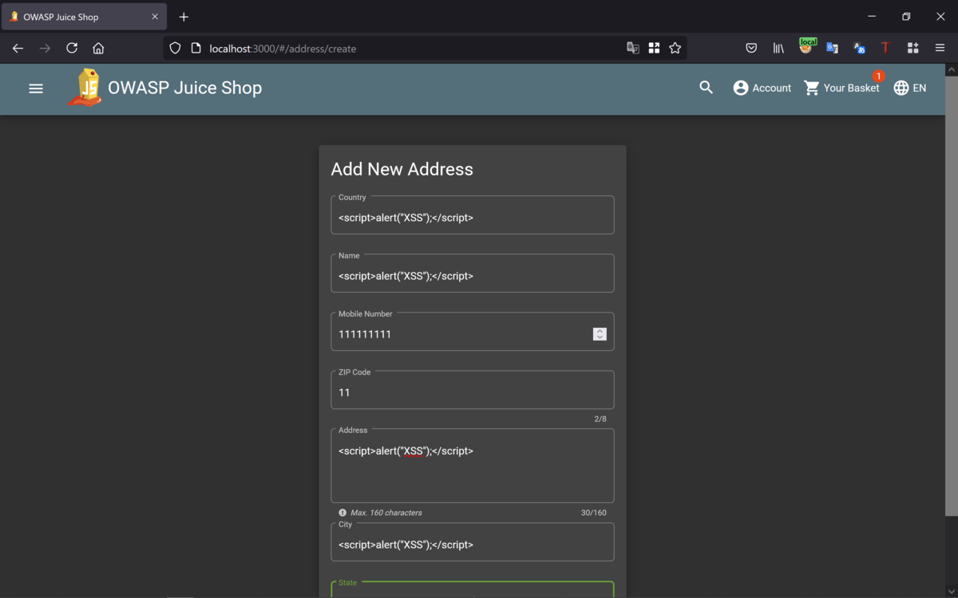This screenshot has width=958, height=598.
Task: Bookmark this page with the star icon
Action: (x=675, y=48)
